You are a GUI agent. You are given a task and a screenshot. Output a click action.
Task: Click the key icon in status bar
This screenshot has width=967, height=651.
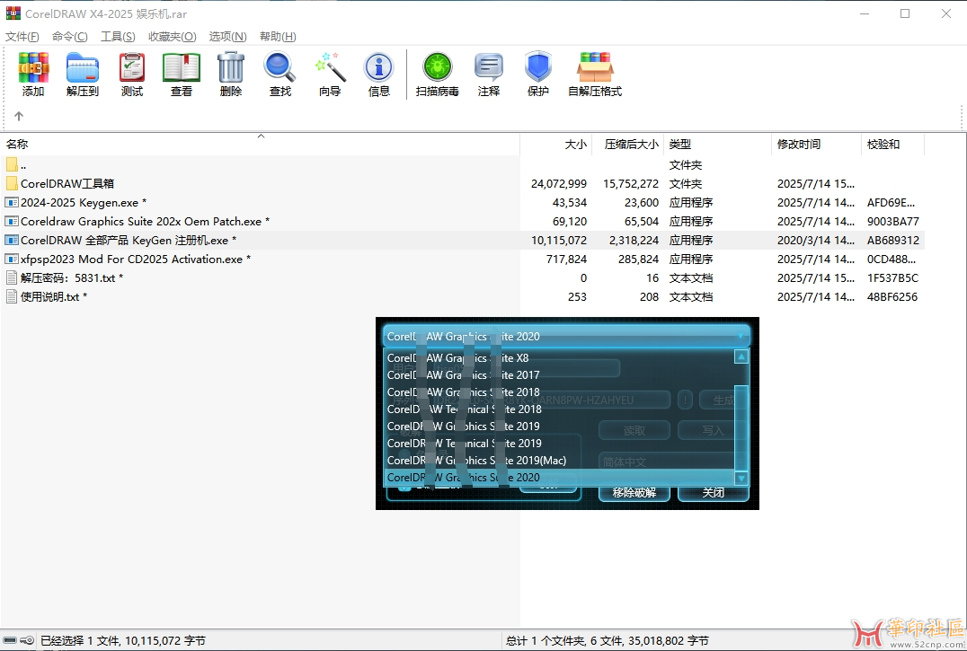point(27,640)
